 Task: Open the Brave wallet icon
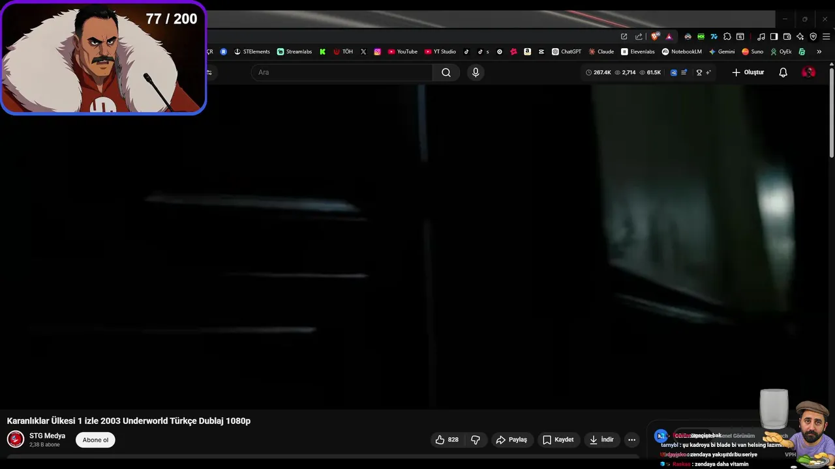pos(787,36)
